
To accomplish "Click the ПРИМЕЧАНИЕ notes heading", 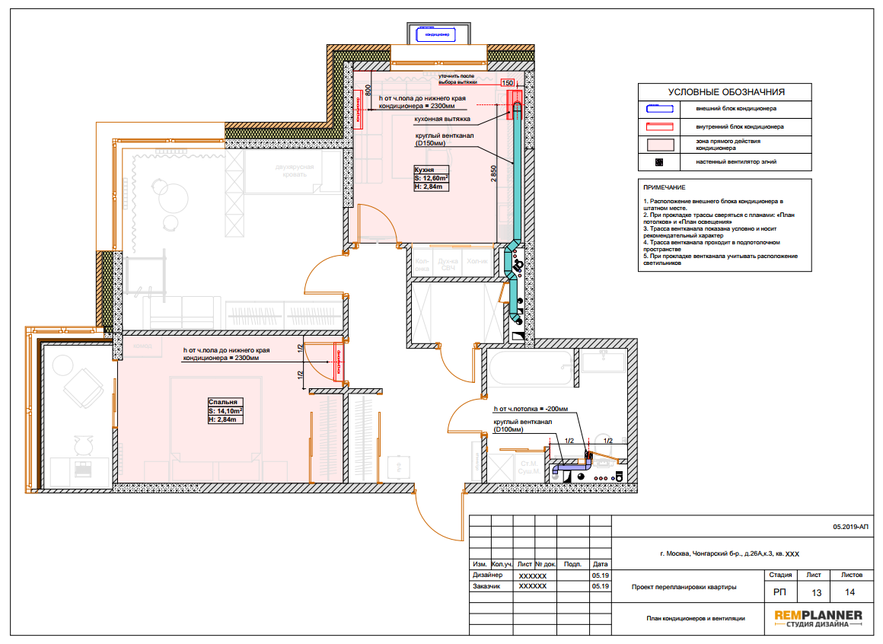I will (665, 187).
